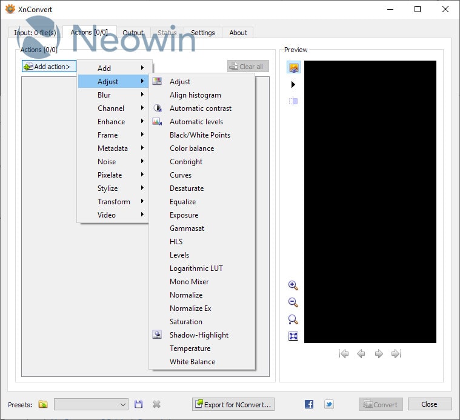Select Logarithmic LUT action
The height and width of the screenshot is (420, 460).
coord(202,268)
